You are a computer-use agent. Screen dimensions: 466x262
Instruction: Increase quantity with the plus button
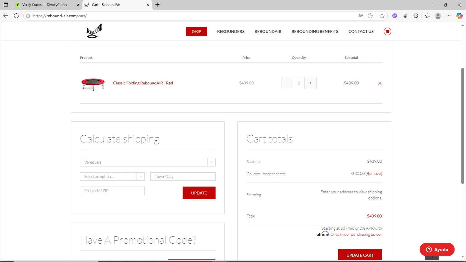[x=310, y=83]
